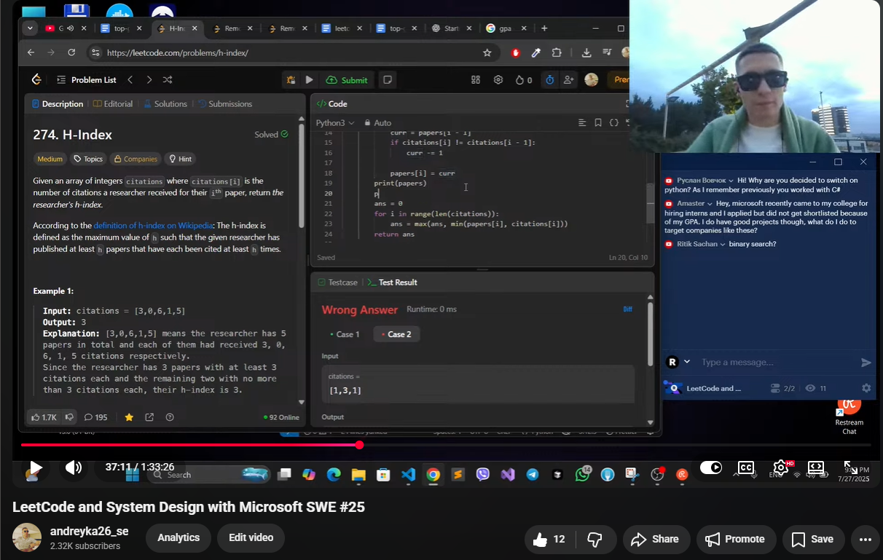Open the Problem List panel

coord(86,80)
